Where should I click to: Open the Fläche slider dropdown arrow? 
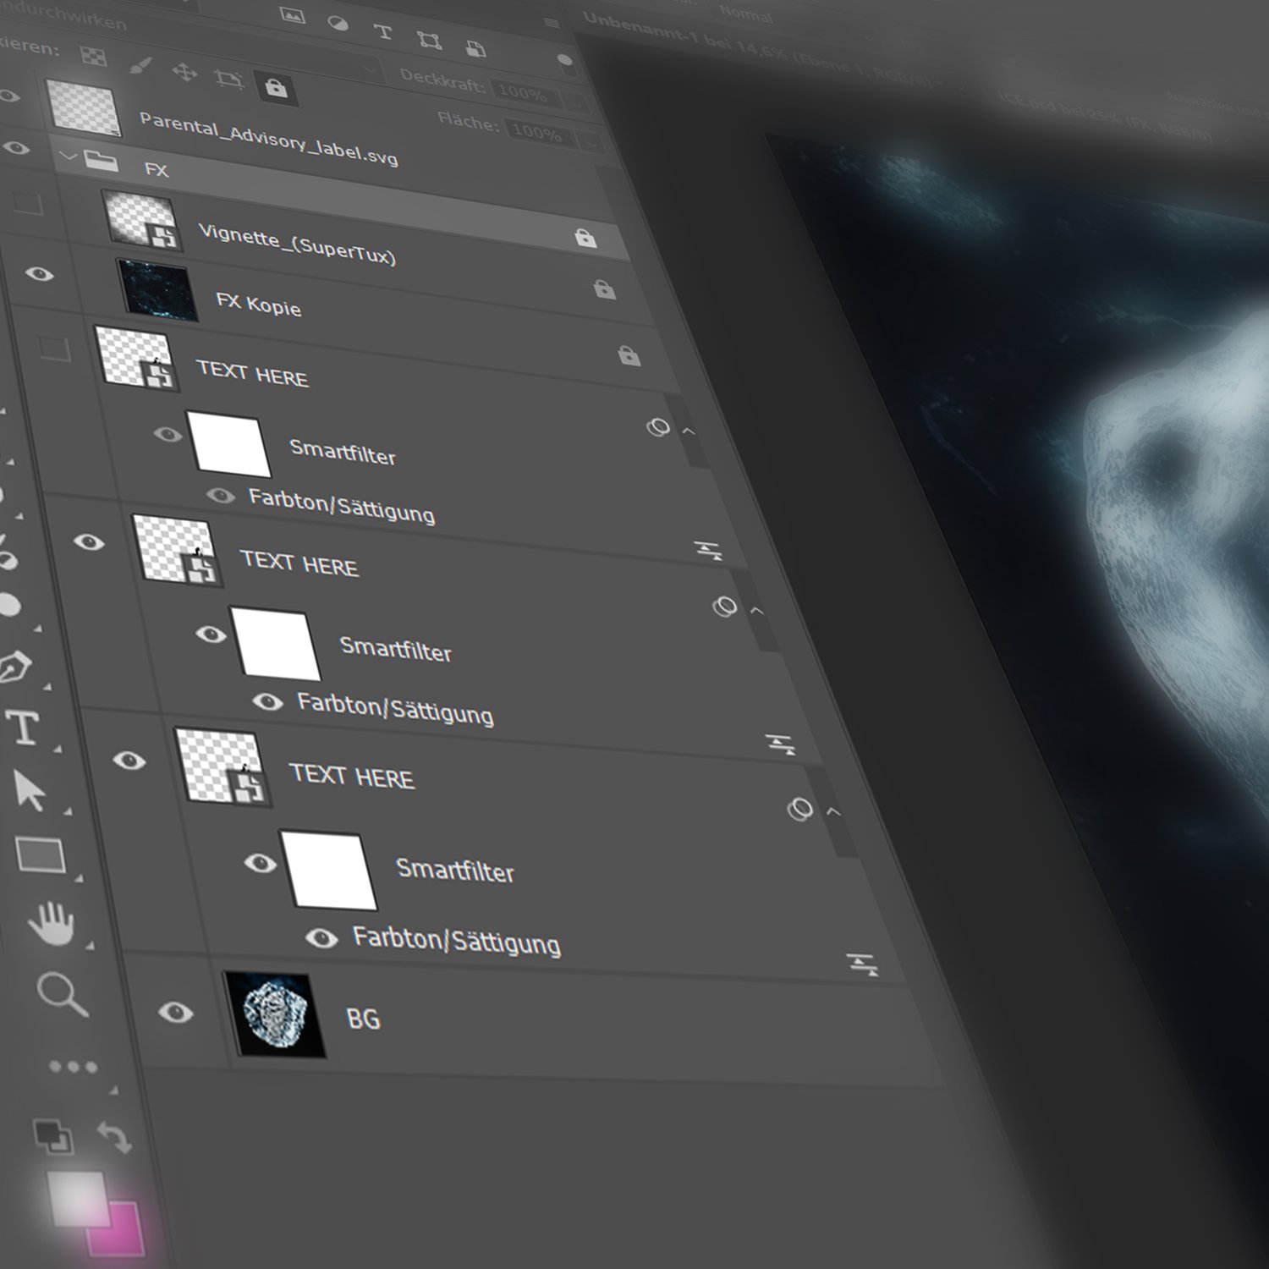592,144
